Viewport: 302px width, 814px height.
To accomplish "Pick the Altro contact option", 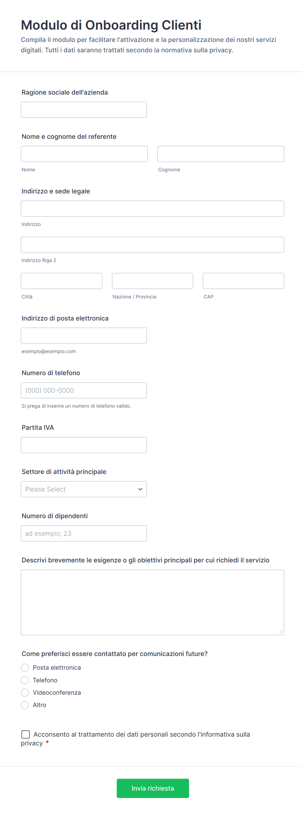I will tap(25, 705).
